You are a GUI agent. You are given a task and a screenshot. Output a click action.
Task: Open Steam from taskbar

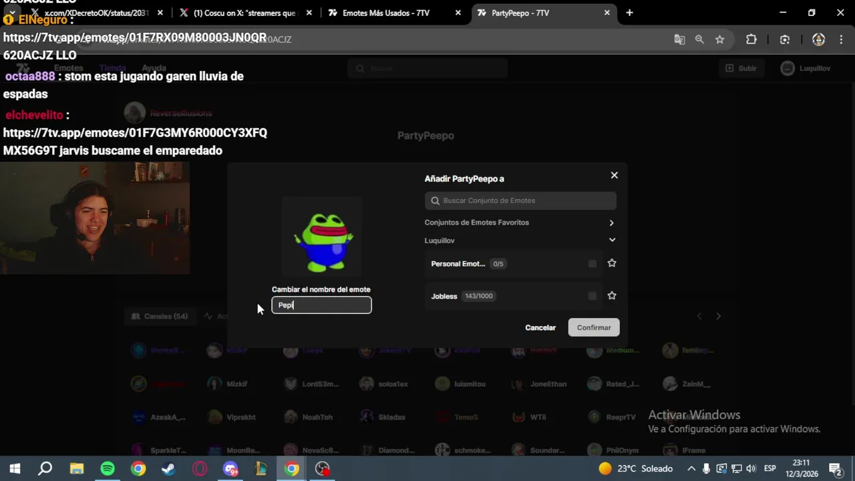pyautogui.click(x=168, y=468)
